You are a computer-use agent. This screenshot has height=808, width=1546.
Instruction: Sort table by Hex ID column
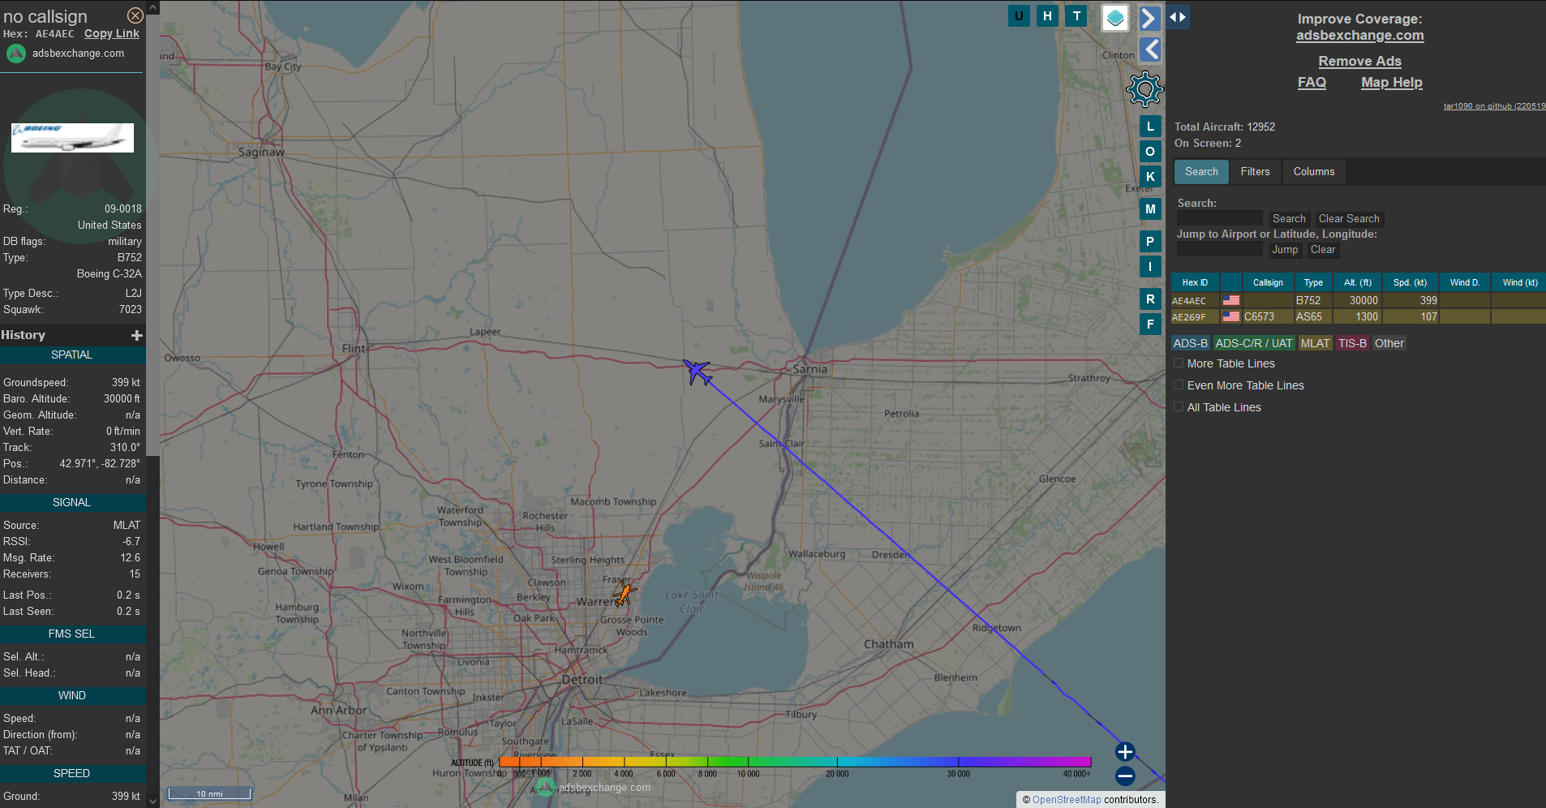[1195, 282]
